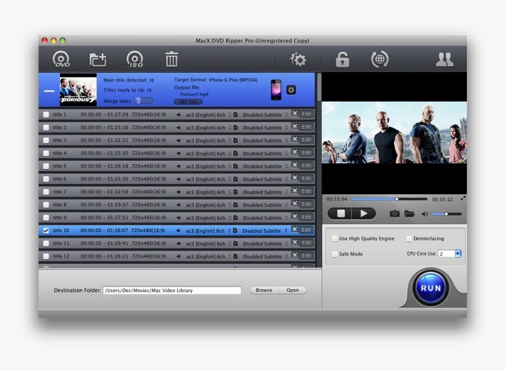
Task: Click the audio speaker icon in title 8 row
Action: point(179,205)
